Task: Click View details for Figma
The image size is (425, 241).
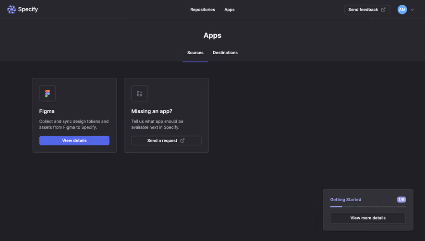Action: 74,141
